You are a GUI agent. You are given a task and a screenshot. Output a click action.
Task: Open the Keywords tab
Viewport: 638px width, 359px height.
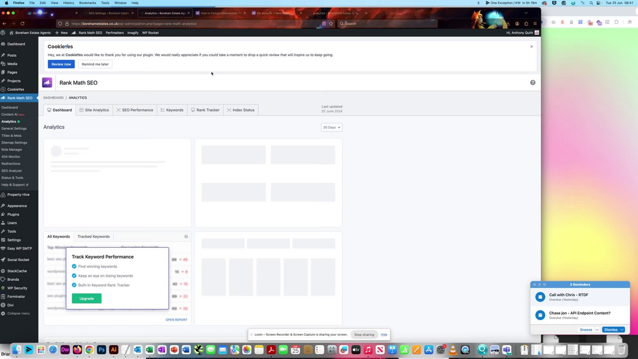[172, 110]
